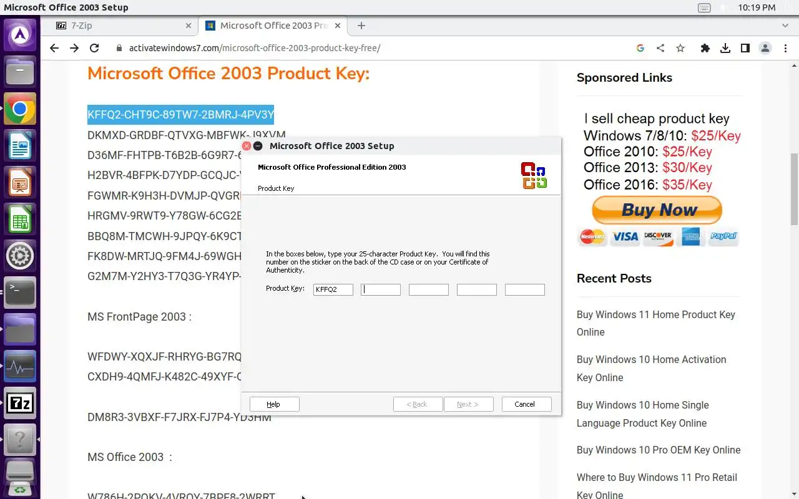Open the Terminal from the dock
799x499 pixels.
coord(20,293)
